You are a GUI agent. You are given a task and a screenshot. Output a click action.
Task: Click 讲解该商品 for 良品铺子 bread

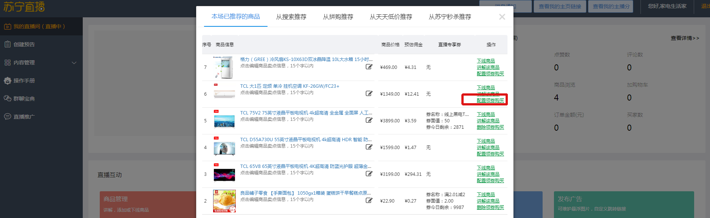488,201
